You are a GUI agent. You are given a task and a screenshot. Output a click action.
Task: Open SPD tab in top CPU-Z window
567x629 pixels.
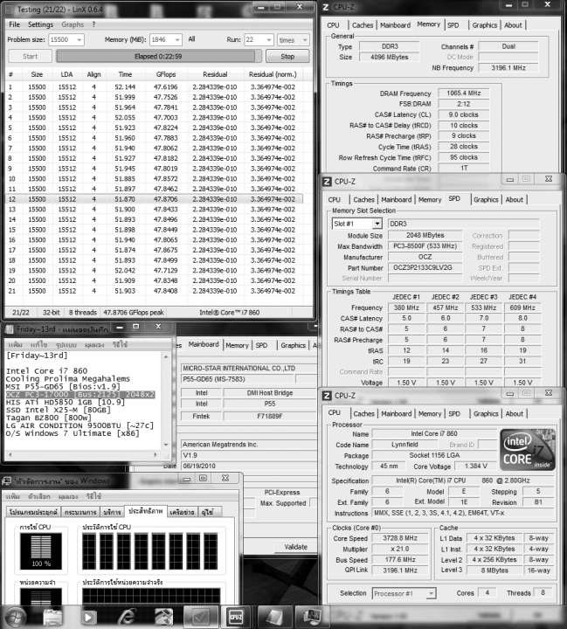[x=453, y=25]
